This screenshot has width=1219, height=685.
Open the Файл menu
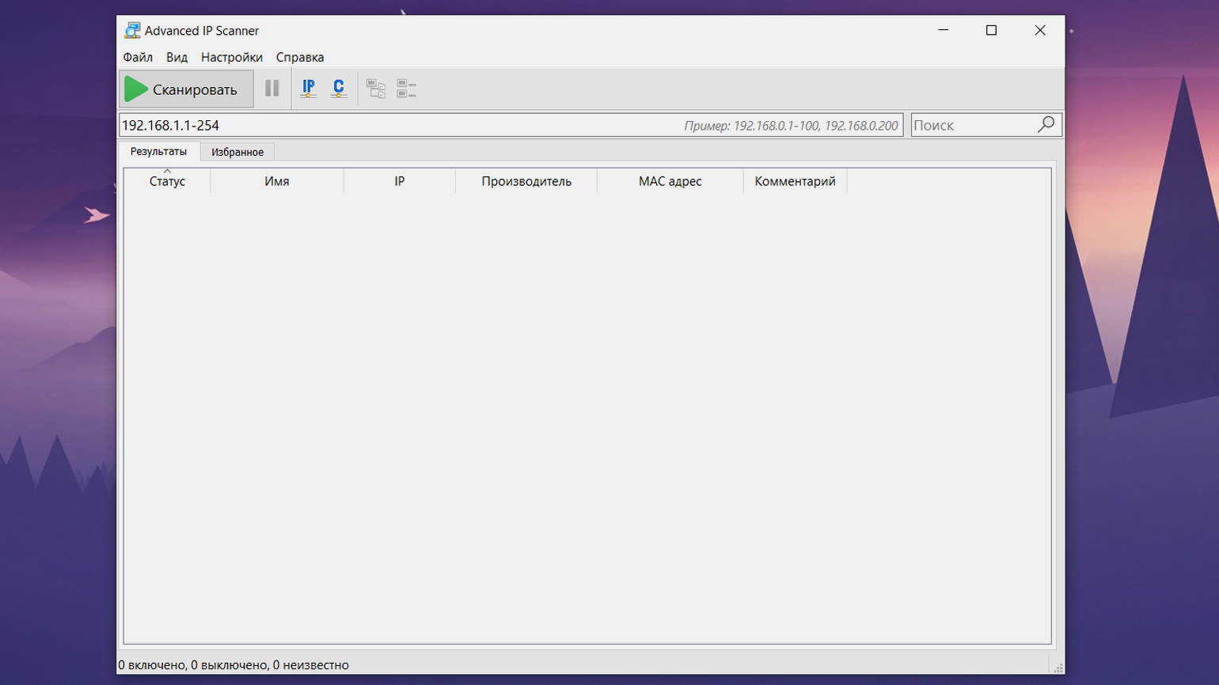[138, 57]
